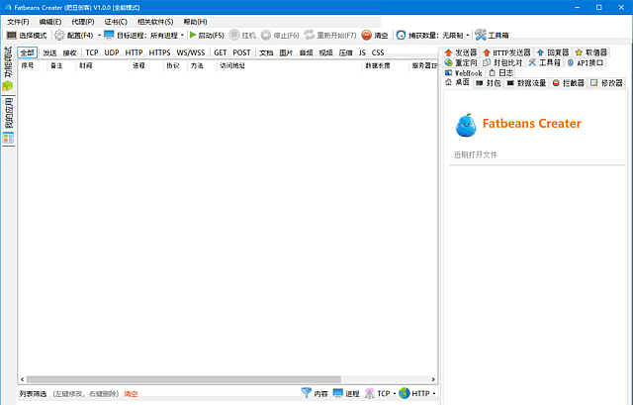Filter by 视频 type

[x=325, y=52]
